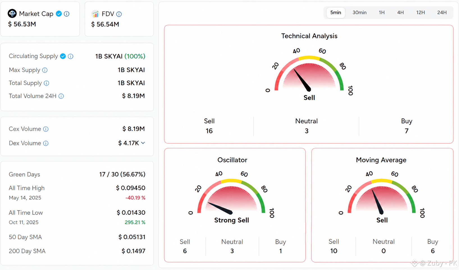Click the Technical Analysis Sell count 16
The height and width of the screenshot is (270, 459).
coord(209,131)
